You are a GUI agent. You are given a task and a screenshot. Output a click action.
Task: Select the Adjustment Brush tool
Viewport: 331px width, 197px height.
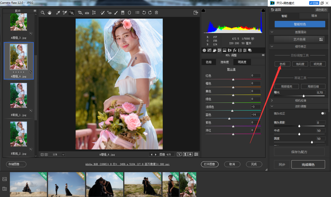pyautogui.click(x=116, y=13)
